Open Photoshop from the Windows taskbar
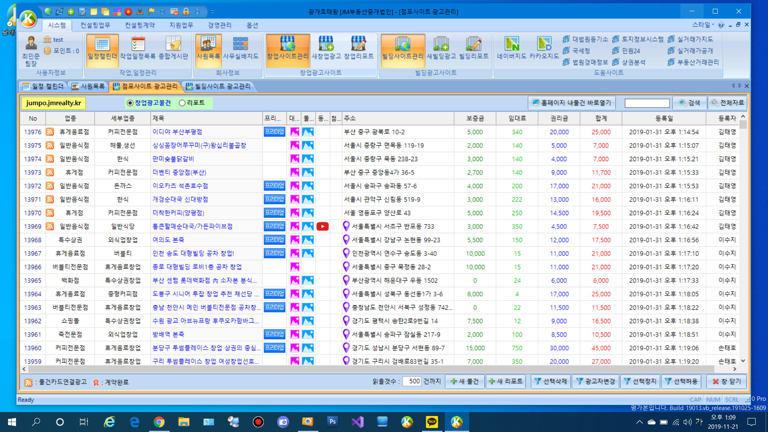The height and width of the screenshot is (432, 768). click(332, 422)
